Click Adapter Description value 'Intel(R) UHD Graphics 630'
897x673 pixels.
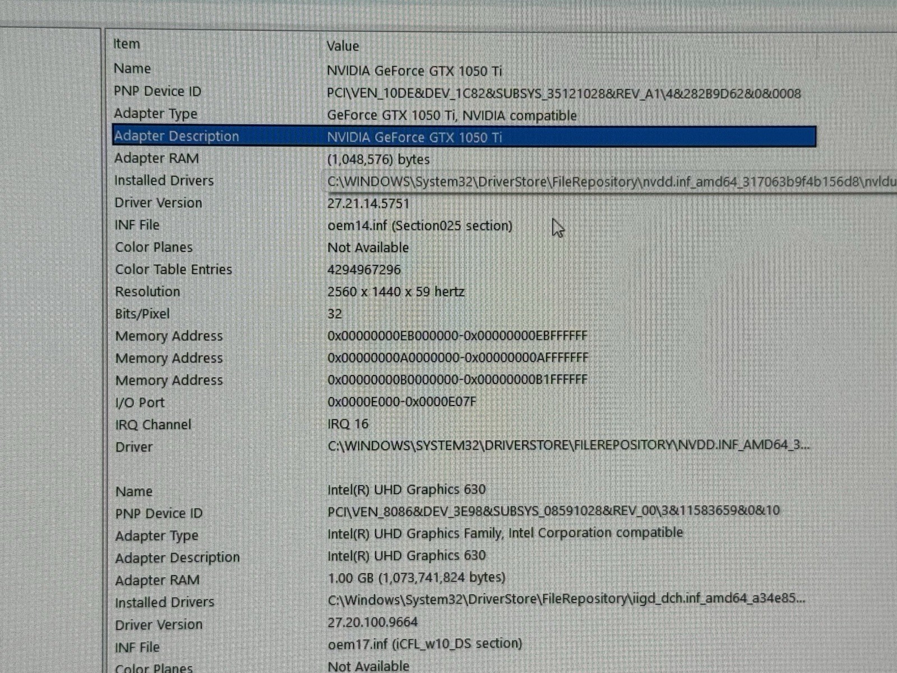click(406, 555)
